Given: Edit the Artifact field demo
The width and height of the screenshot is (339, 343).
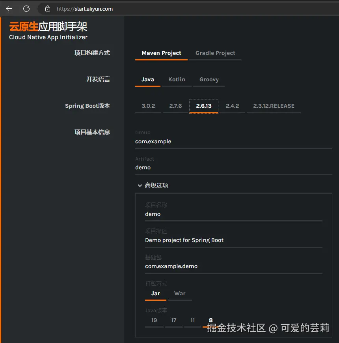Looking at the screenshot, I should (234, 168).
